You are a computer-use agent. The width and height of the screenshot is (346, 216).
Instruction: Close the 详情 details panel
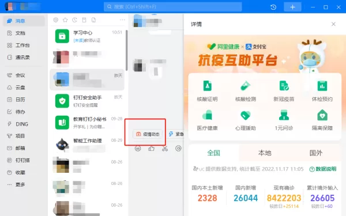[333, 24]
